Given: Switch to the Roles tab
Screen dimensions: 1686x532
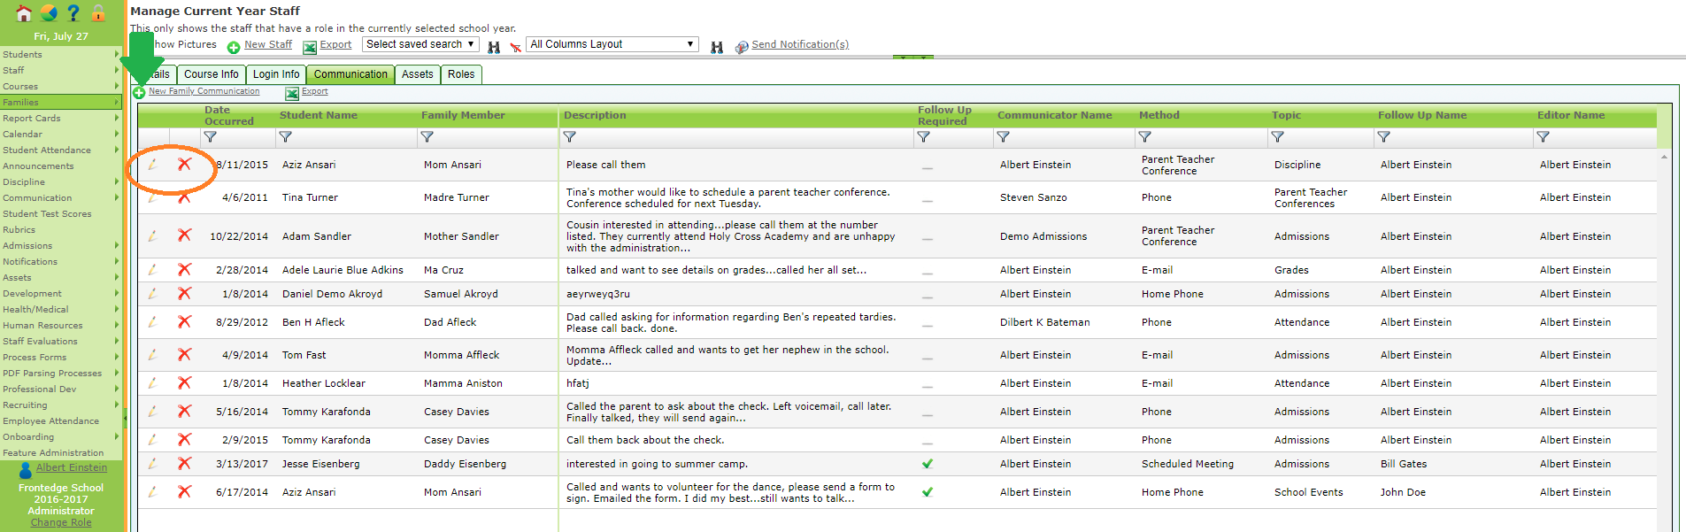Looking at the screenshot, I should point(461,74).
